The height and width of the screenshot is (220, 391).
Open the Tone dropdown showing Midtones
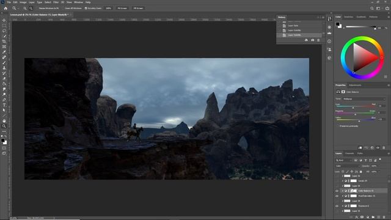364,99
